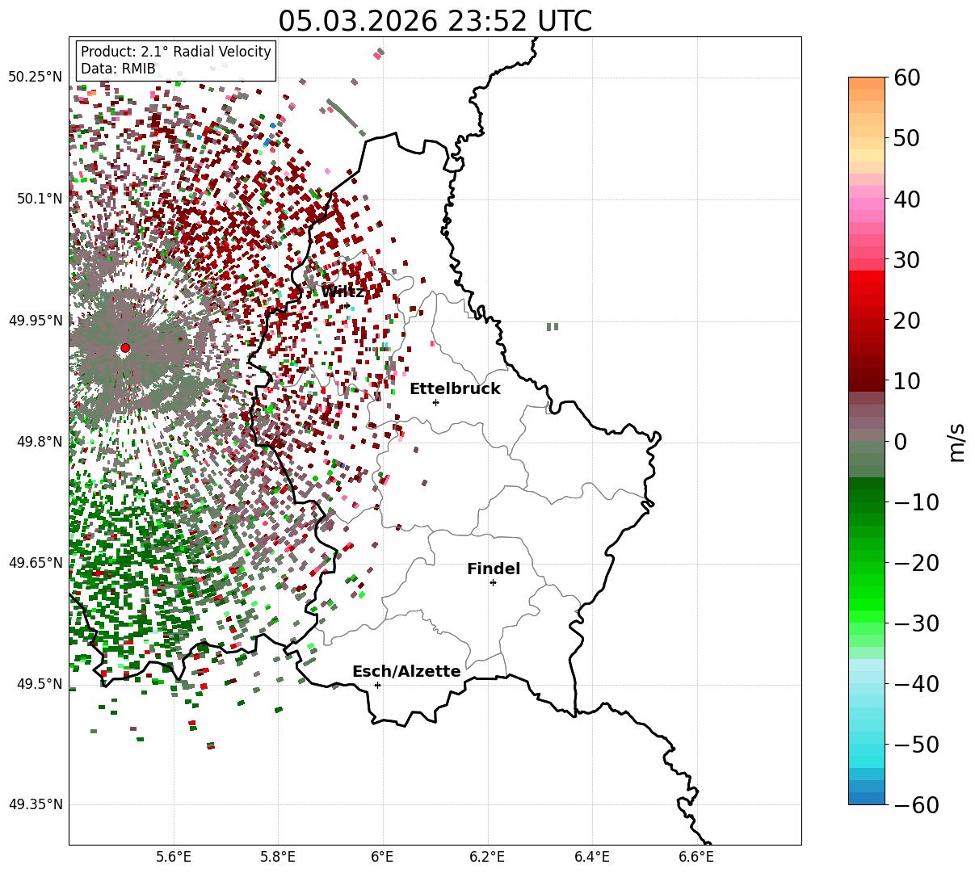Click the Ettelbruck location cross marker

tap(435, 402)
